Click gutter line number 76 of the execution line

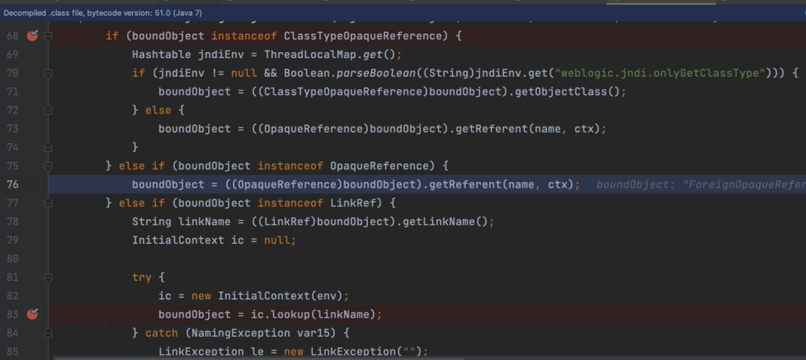tap(13, 184)
